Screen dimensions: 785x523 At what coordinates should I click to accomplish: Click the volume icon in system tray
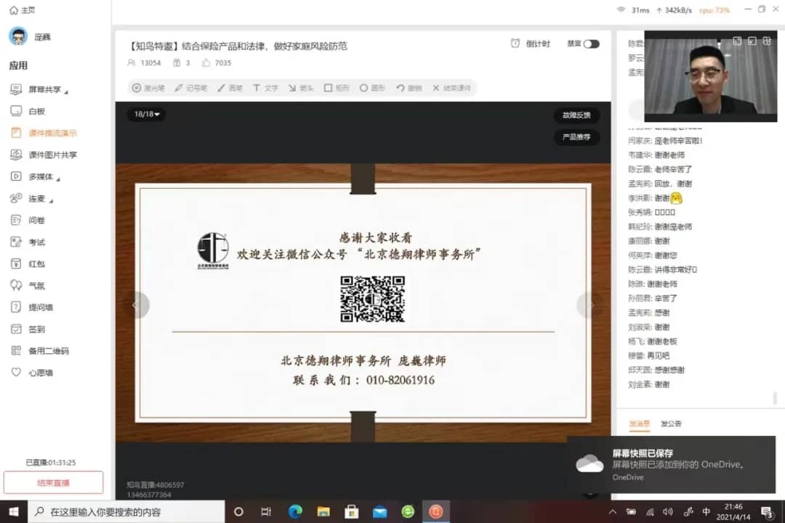point(668,511)
